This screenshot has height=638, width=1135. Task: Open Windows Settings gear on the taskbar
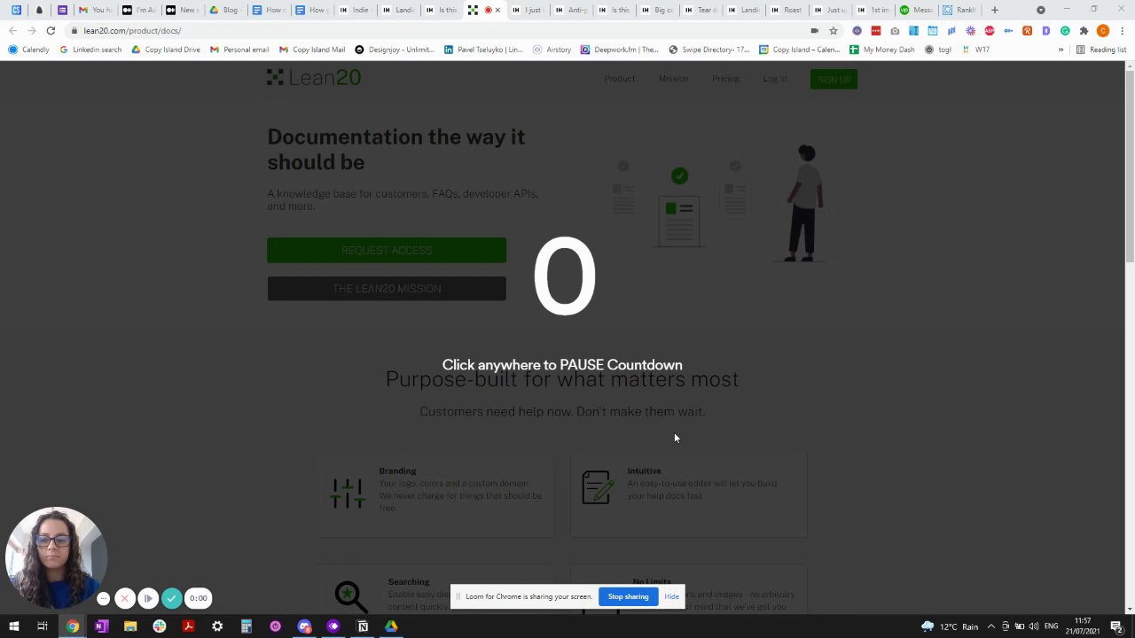click(217, 626)
